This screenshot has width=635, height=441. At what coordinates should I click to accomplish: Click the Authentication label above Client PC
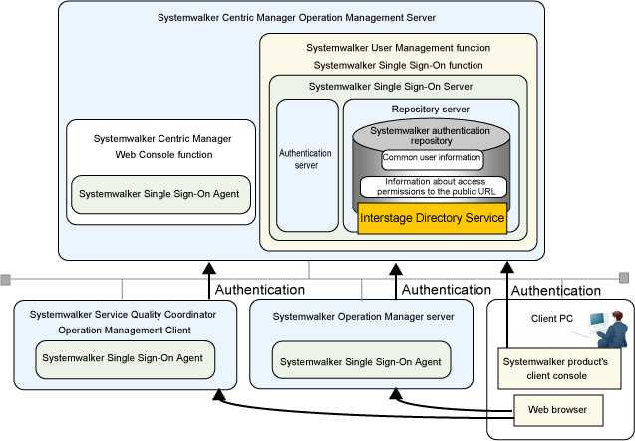[555, 291]
